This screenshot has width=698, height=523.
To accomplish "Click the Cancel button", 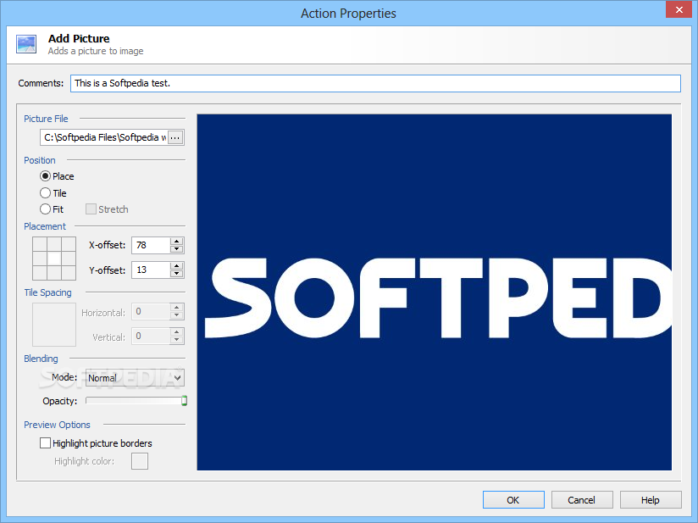I will 582,500.
